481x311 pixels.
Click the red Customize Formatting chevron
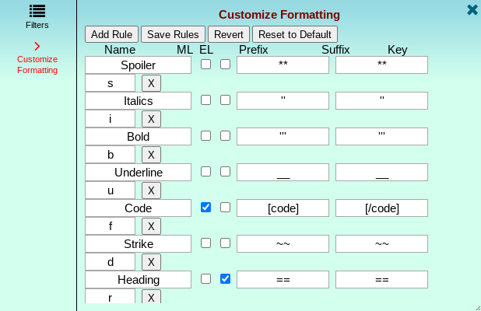coord(37,47)
